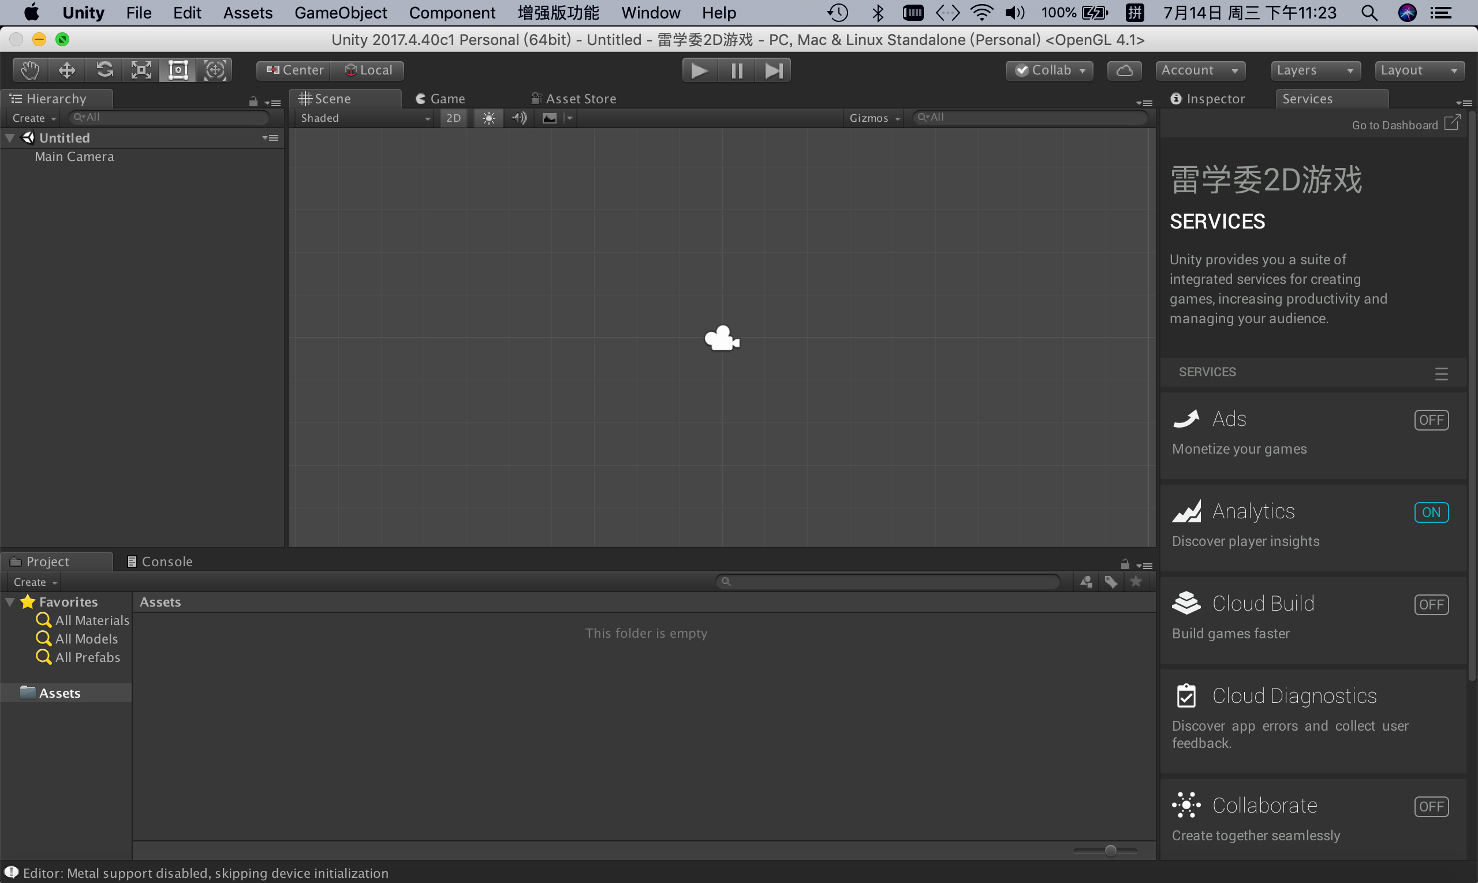This screenshot has height=883, width=1478.
Task: Select the Hand tool in toolbar
Action: pyautogui.click(x=30, y=70)
